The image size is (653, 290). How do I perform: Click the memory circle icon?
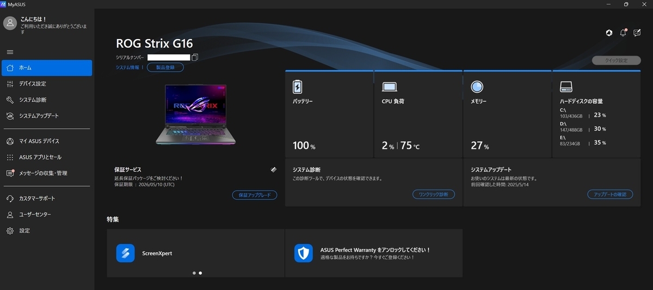tap(477, 87)
